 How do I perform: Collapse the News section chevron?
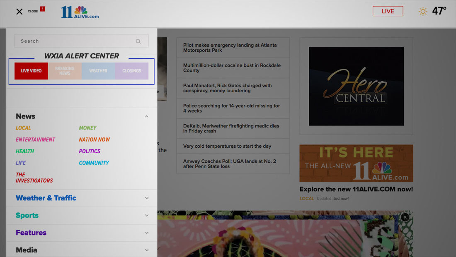tap(147, 116)
